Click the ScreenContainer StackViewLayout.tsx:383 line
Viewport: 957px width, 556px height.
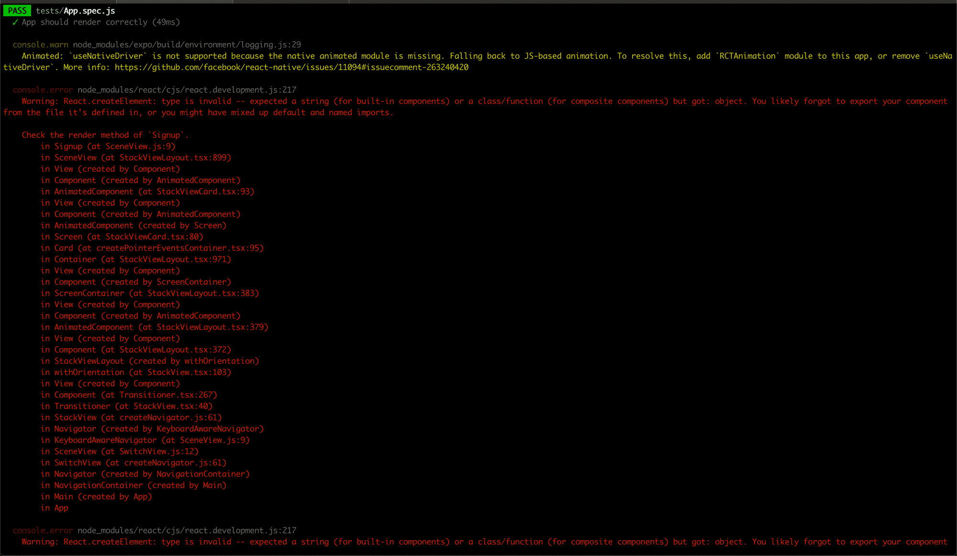(149, 293)
